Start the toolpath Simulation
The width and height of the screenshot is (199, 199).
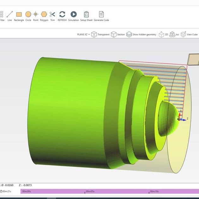click(x=74, y=15)
